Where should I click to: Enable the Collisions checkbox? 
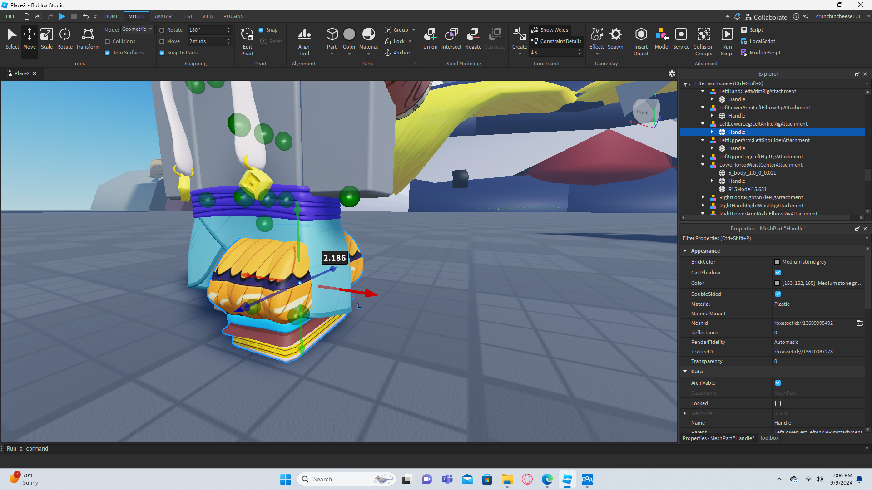click(108, 41)
